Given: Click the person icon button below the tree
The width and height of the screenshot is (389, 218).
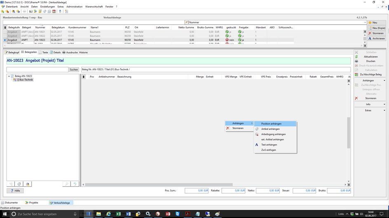Looking at the screenshot, I should [28, 184].
